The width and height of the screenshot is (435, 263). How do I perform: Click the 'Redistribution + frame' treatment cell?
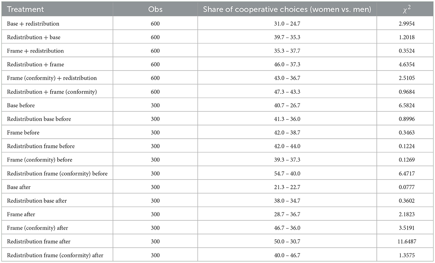(35, 64)
